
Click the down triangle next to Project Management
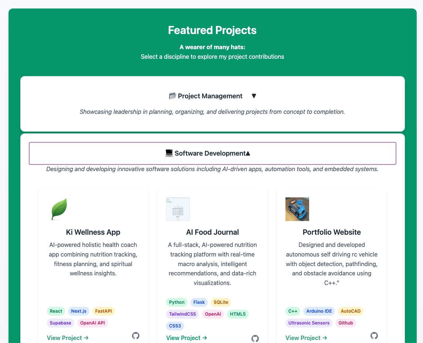(x=254, y=96)
